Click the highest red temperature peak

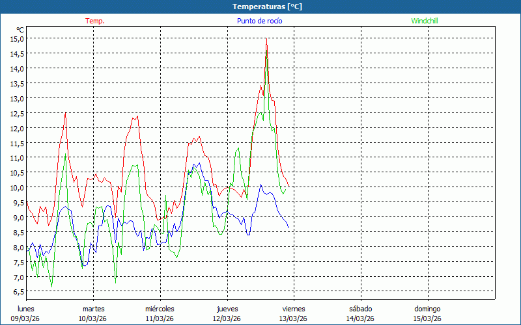[266, 40]
